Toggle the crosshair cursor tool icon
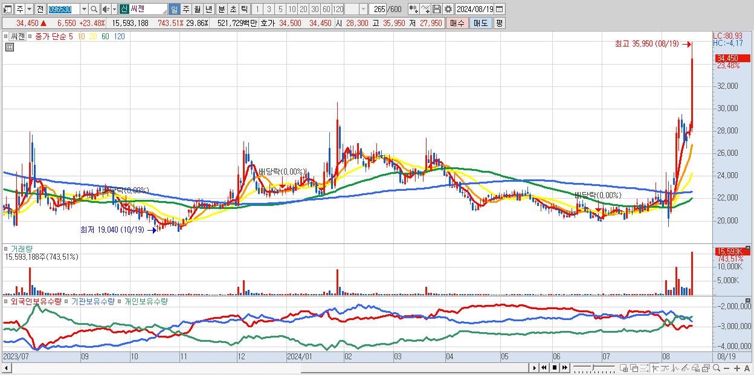 (655, 368)
